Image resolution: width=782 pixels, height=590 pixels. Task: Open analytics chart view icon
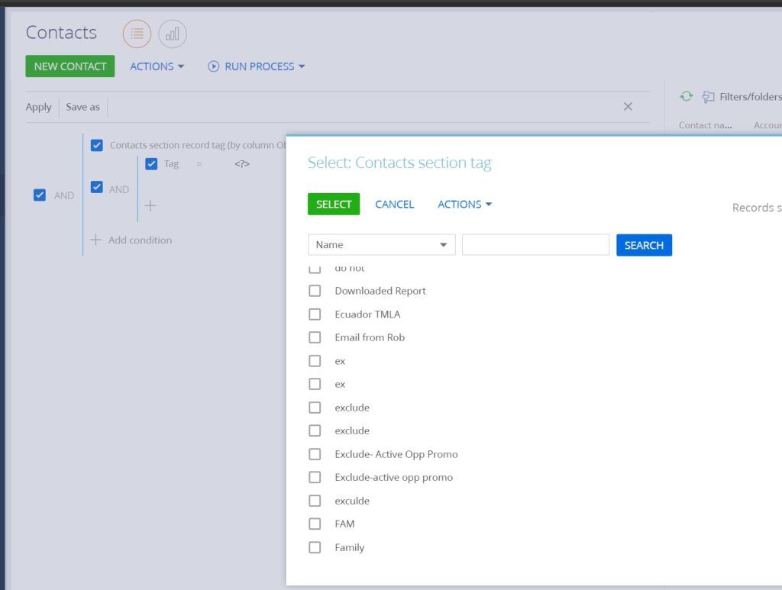tap(173, 34)
